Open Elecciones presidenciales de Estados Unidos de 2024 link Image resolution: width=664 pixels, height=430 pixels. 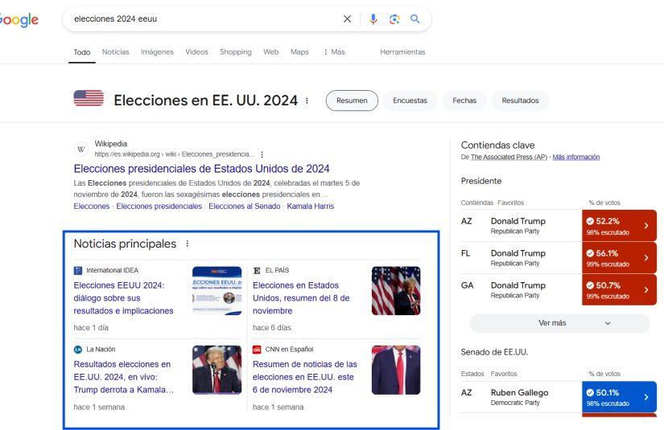(201, 169)
